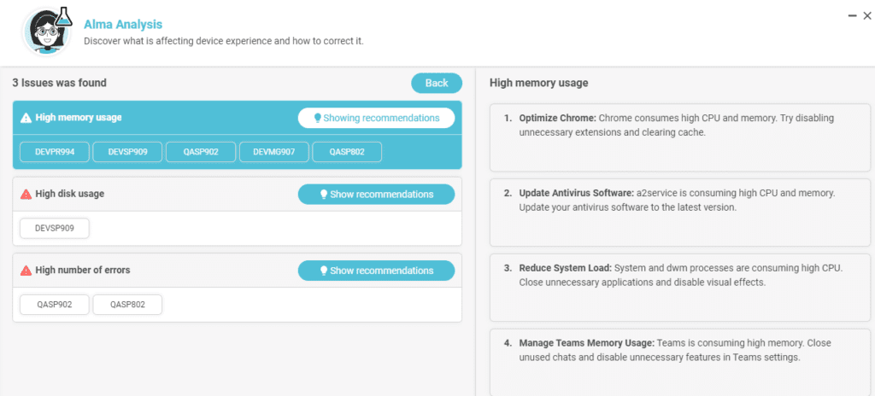Open the Reduce System Load recommendation card

[x=680, y=288]
